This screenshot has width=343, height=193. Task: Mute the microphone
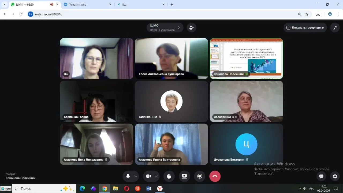128,176
